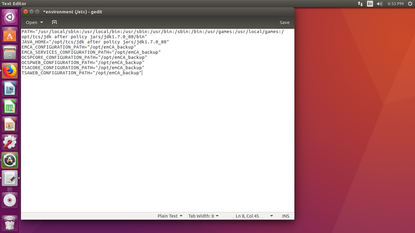This screenshot has height=233, width=415.
Task: Open the Plain Text language dropdown
Action: coord(170,216)
